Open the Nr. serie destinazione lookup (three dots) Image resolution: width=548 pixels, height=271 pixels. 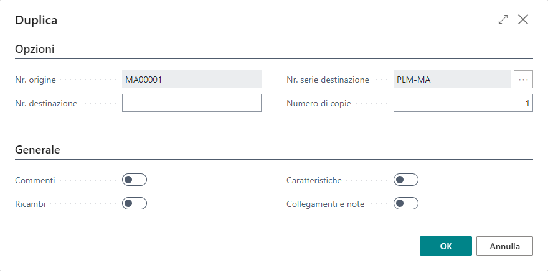524,80
